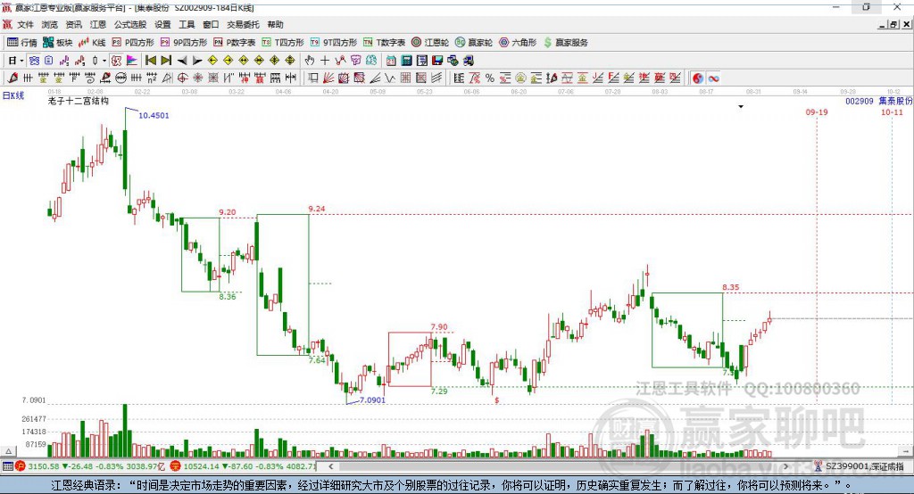
Task: Click the horizontal chart scrollbar track
Action: pyautogui.click(x=558, y=466)
